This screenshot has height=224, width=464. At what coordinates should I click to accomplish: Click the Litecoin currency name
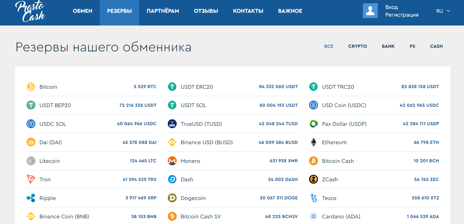pyautogui.click(x=50, y=161)
